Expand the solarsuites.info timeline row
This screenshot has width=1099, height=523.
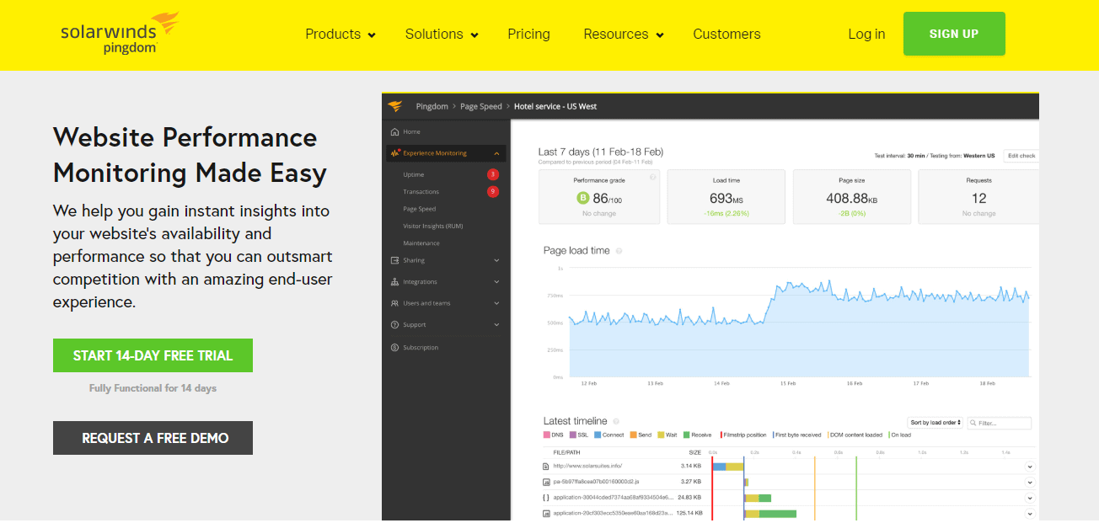click(1030, 467)
